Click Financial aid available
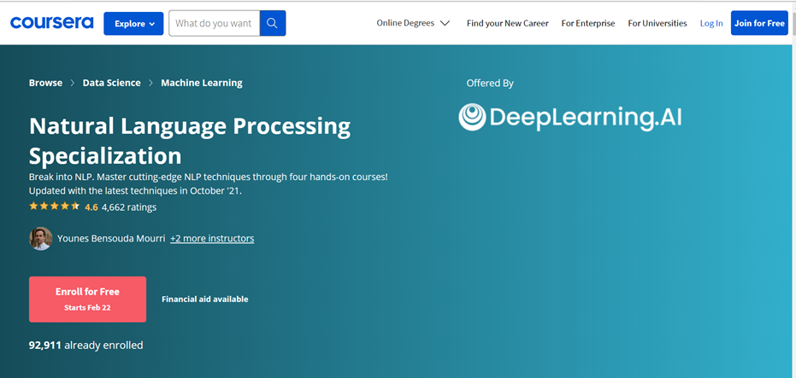Image resolution: width=796 pixels, height=378 pixels. 204,299
